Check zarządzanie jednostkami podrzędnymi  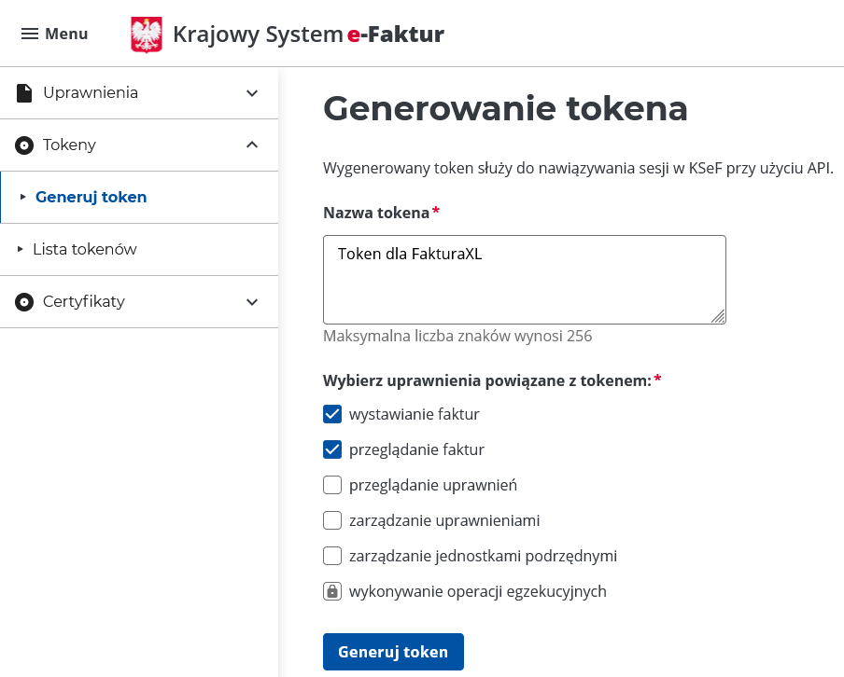tap(331, 555)
